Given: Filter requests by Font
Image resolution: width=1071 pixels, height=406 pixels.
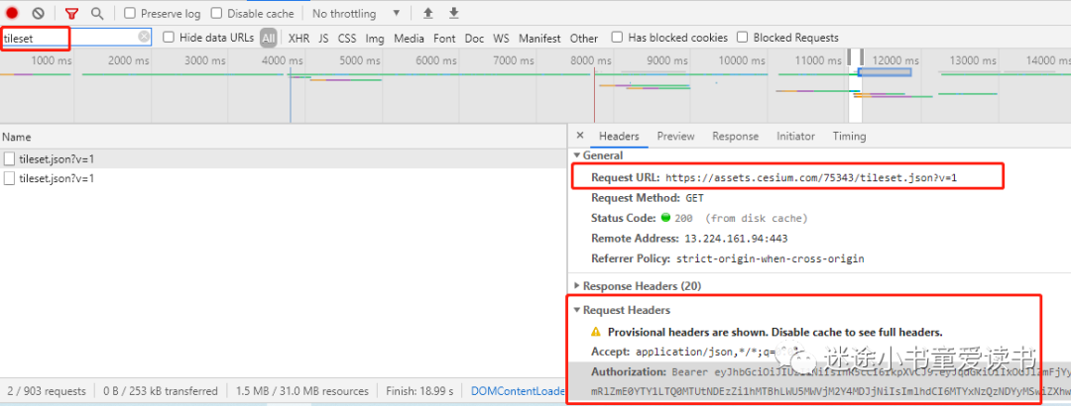Looking at the screenshot, I should (x=444, y=39).
